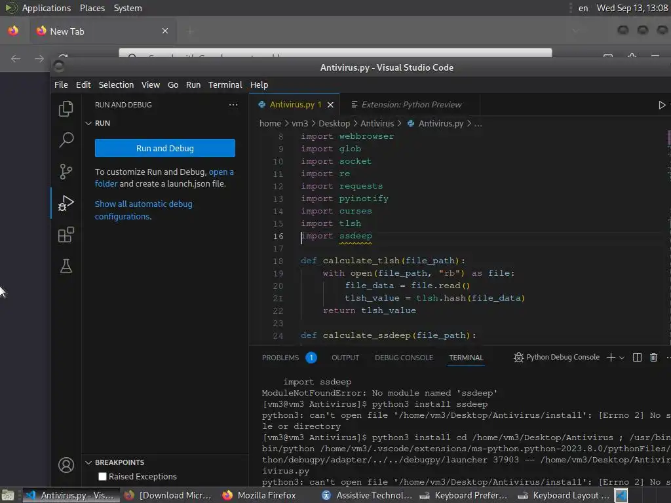This screenshot has width=671, height=503.
Task: Close the Antivirus.py editor tab
Action: click(330, 105)
